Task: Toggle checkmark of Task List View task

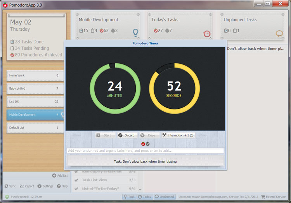Action: [x=76, y=180]
